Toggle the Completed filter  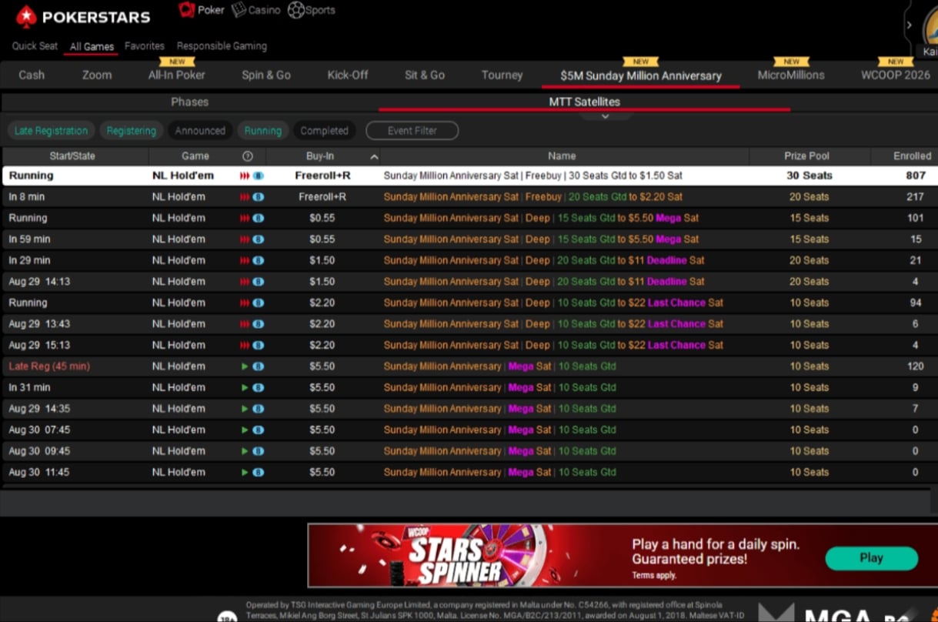(324, 131)
